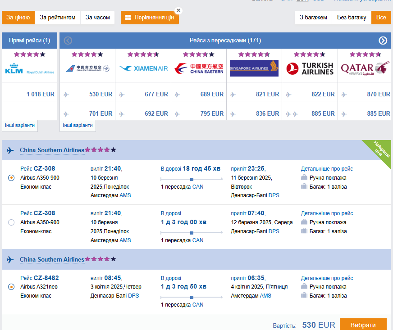Select outbound flight arriving 07:40 radio button
The width and height of the screenshot is (393, 330).
11,222
